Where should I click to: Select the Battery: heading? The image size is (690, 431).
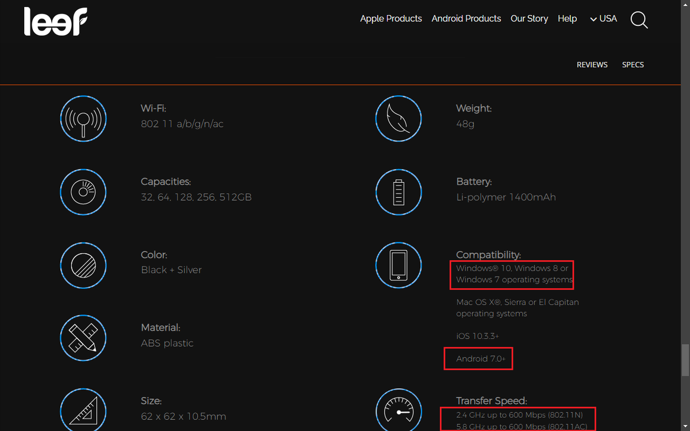coord(474,182)
